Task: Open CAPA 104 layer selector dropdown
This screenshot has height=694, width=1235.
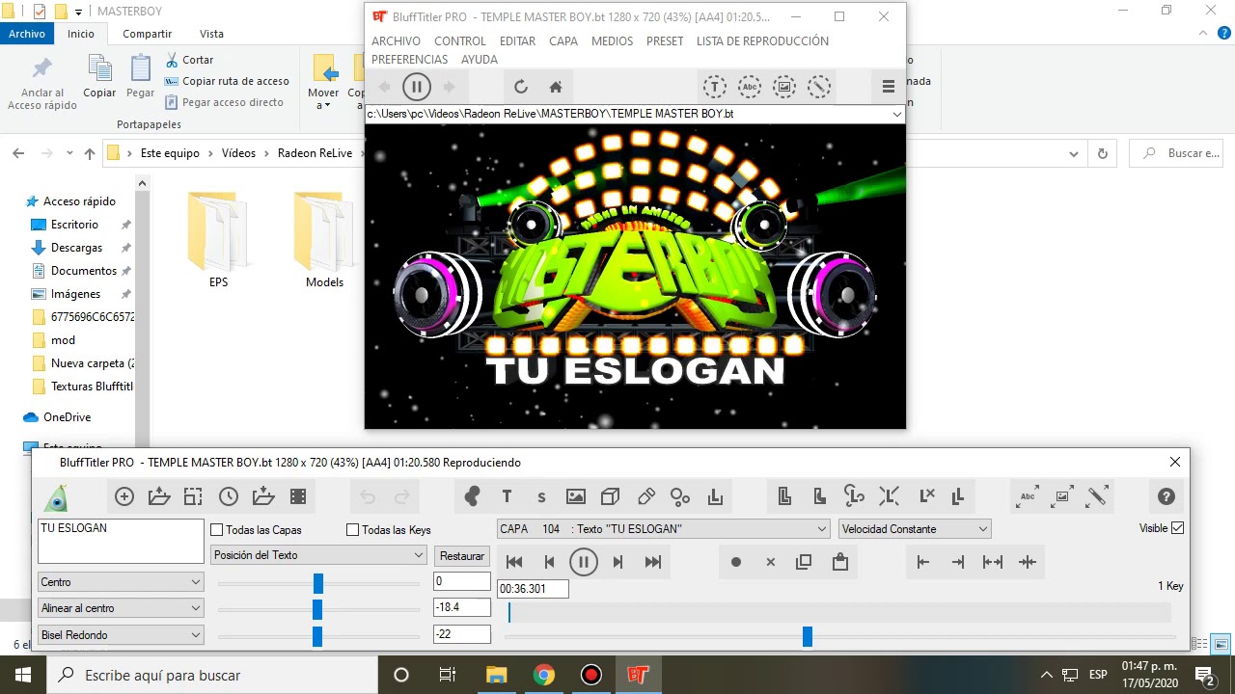Action: [663, 529]
